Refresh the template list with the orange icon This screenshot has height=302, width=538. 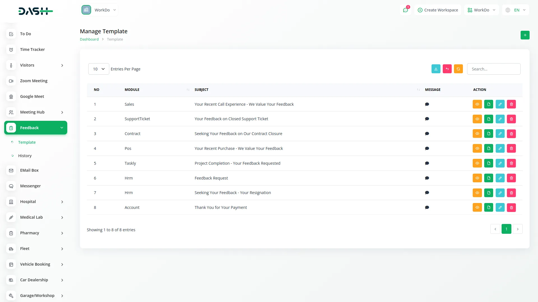[x=458, y=69]
